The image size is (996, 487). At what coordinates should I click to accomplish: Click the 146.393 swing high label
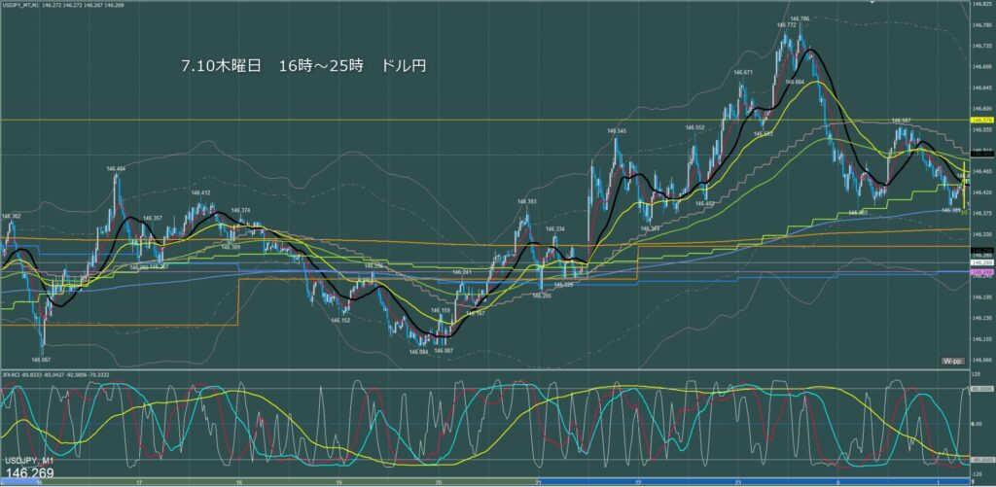pyautogui.click(x=526, y=201)
